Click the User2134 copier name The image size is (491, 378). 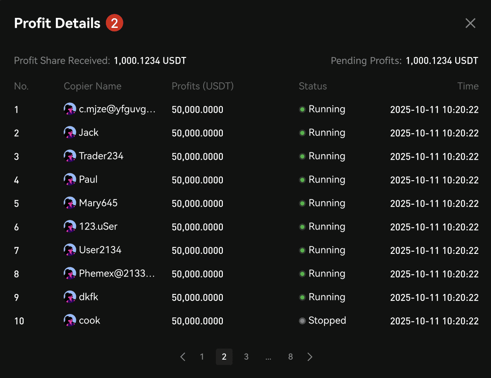[x=100, y=250]
